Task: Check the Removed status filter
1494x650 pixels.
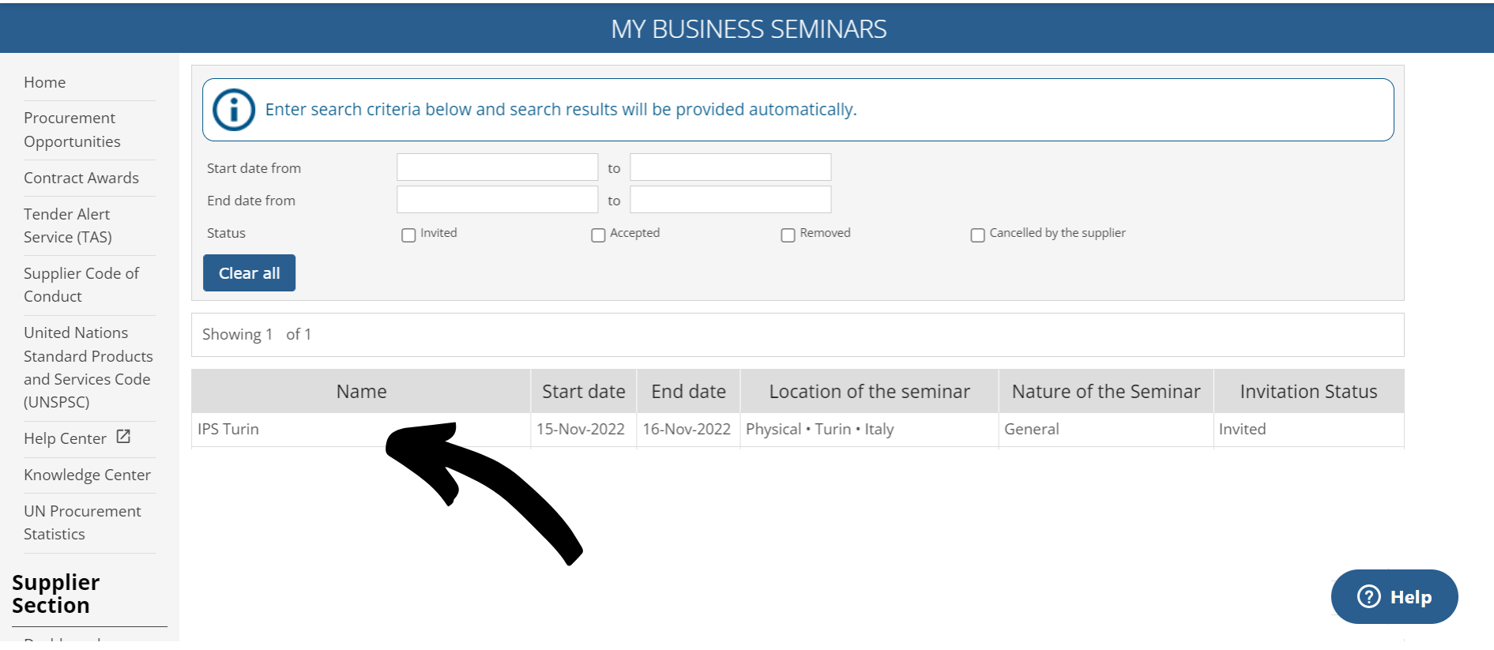Action: click(788, 235)
